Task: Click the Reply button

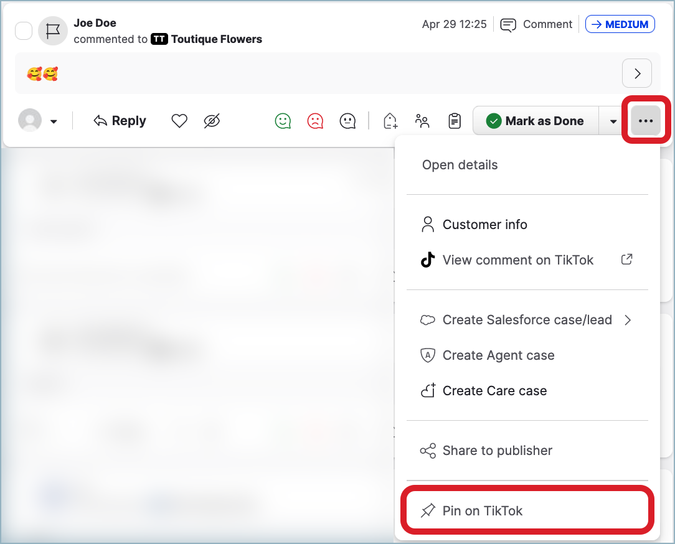Action: (x=120, y=121)
